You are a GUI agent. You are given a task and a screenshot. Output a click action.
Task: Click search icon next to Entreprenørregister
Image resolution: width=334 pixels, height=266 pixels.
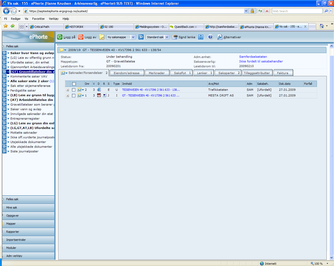(x=4, y=118)
